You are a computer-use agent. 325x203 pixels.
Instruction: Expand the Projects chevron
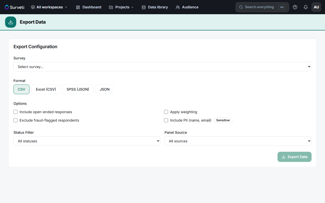tap(132, 7)
